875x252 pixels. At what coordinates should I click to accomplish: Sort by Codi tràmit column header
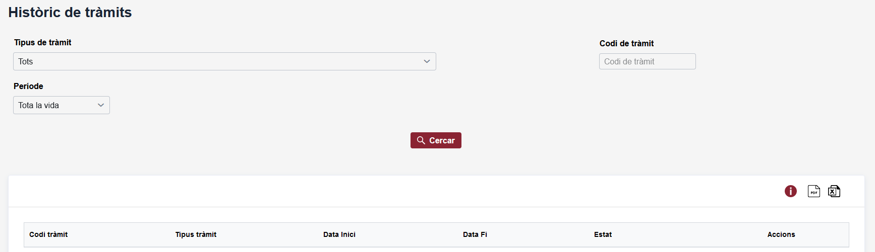tap(48, 234)
